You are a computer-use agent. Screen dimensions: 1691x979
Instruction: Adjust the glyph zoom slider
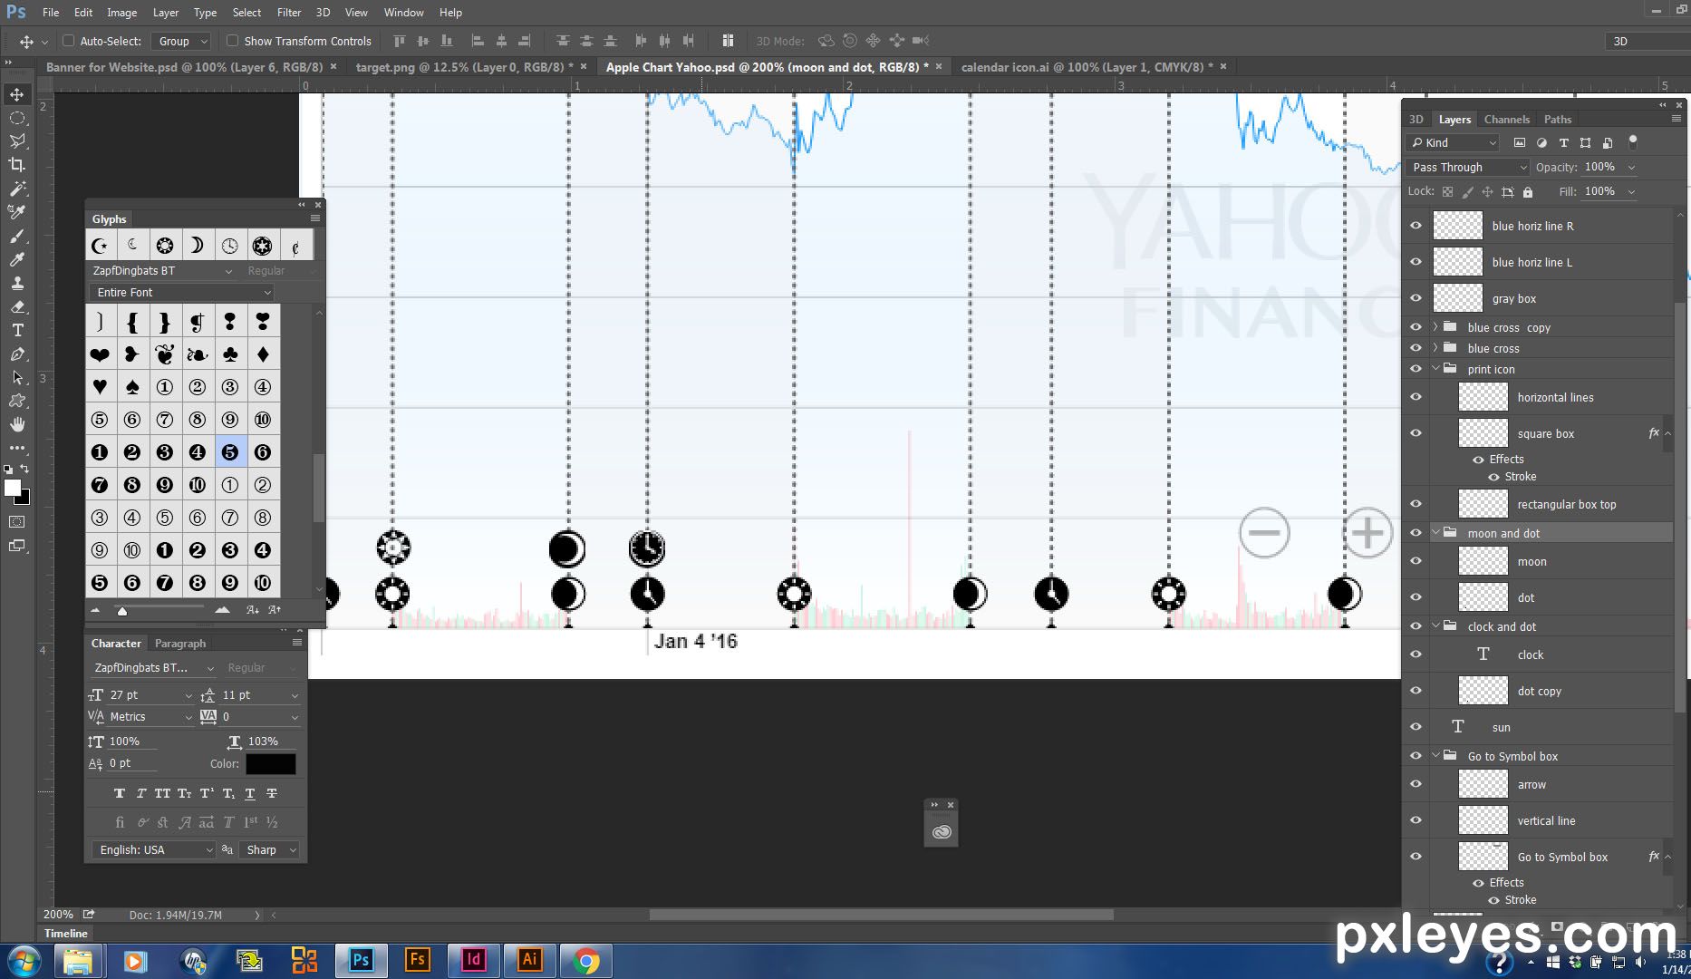click(x=122, y=611)
